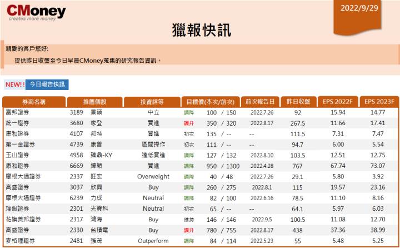The image size is (400, 248).
Task: Click EPS 2023F value 38.99
Action: point(378,230)
